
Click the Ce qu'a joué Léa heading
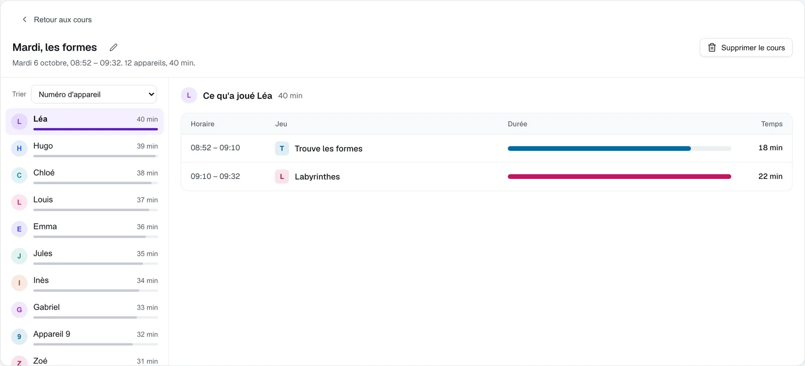click(237, 96)
